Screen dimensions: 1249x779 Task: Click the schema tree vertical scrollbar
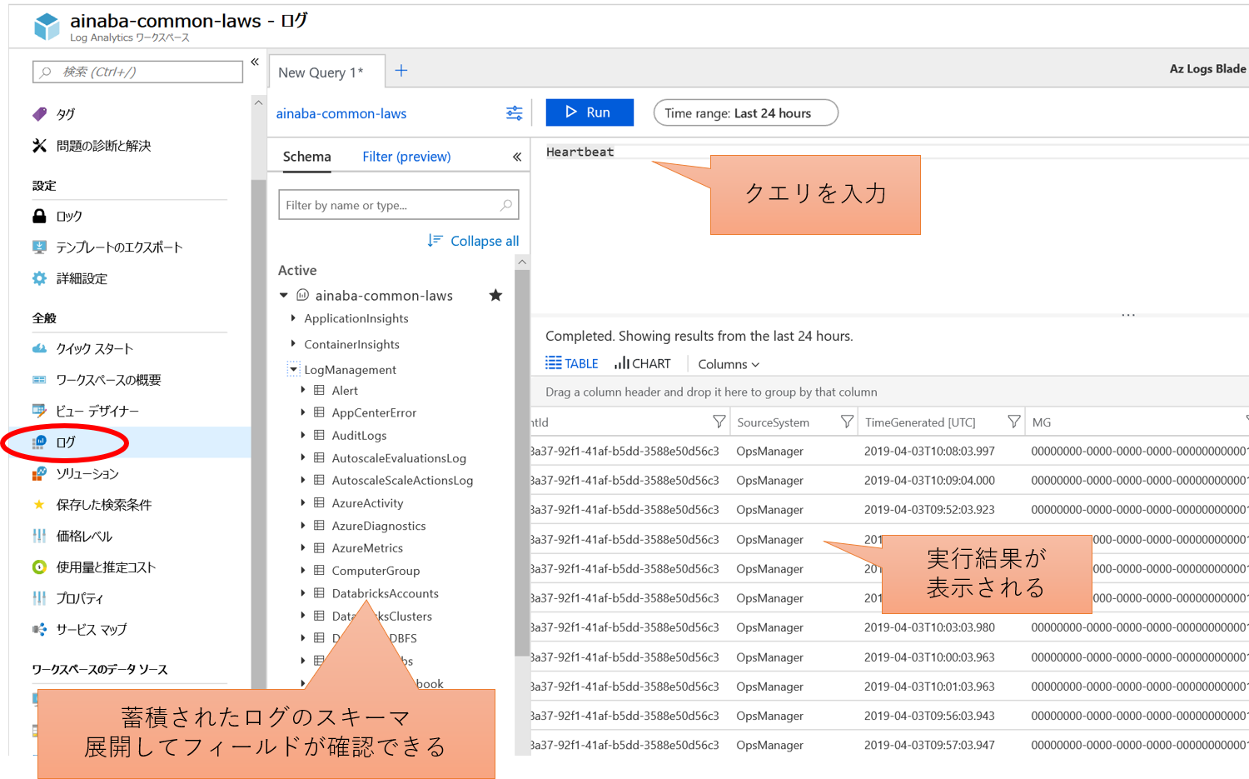[x=522, y=462]
